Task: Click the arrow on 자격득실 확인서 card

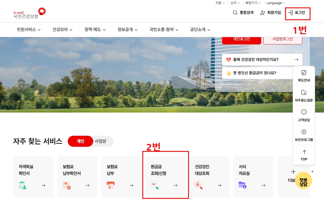Action: [x=43, y=185]
